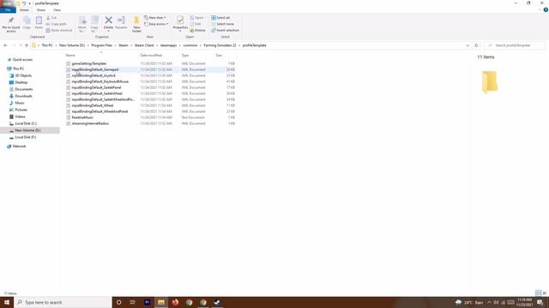Open Documents in the sidebar

(23, 89)
